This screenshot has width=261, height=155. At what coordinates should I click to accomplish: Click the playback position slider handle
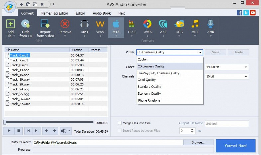point(5,122)
